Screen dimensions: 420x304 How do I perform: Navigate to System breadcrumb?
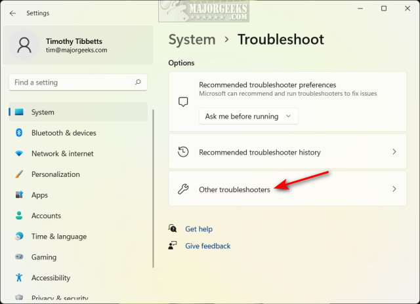click(192, 39)
